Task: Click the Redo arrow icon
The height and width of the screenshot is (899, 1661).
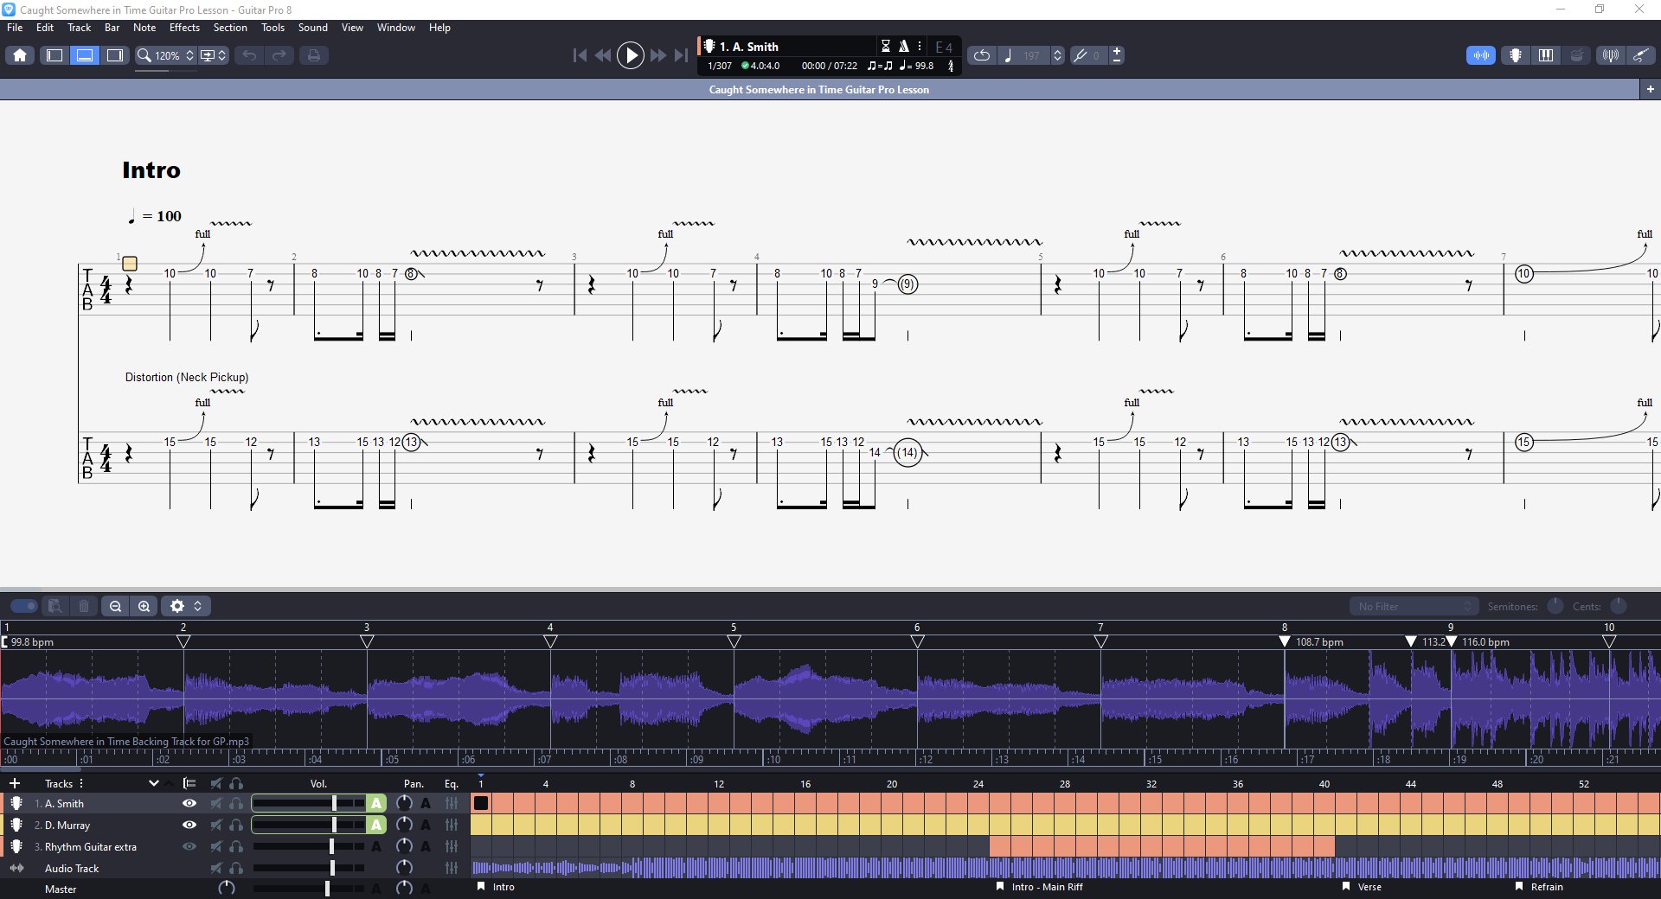Action: tap(279, 55)
